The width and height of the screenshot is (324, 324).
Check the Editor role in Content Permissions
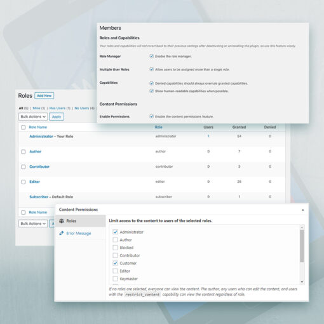click(115, 271)
